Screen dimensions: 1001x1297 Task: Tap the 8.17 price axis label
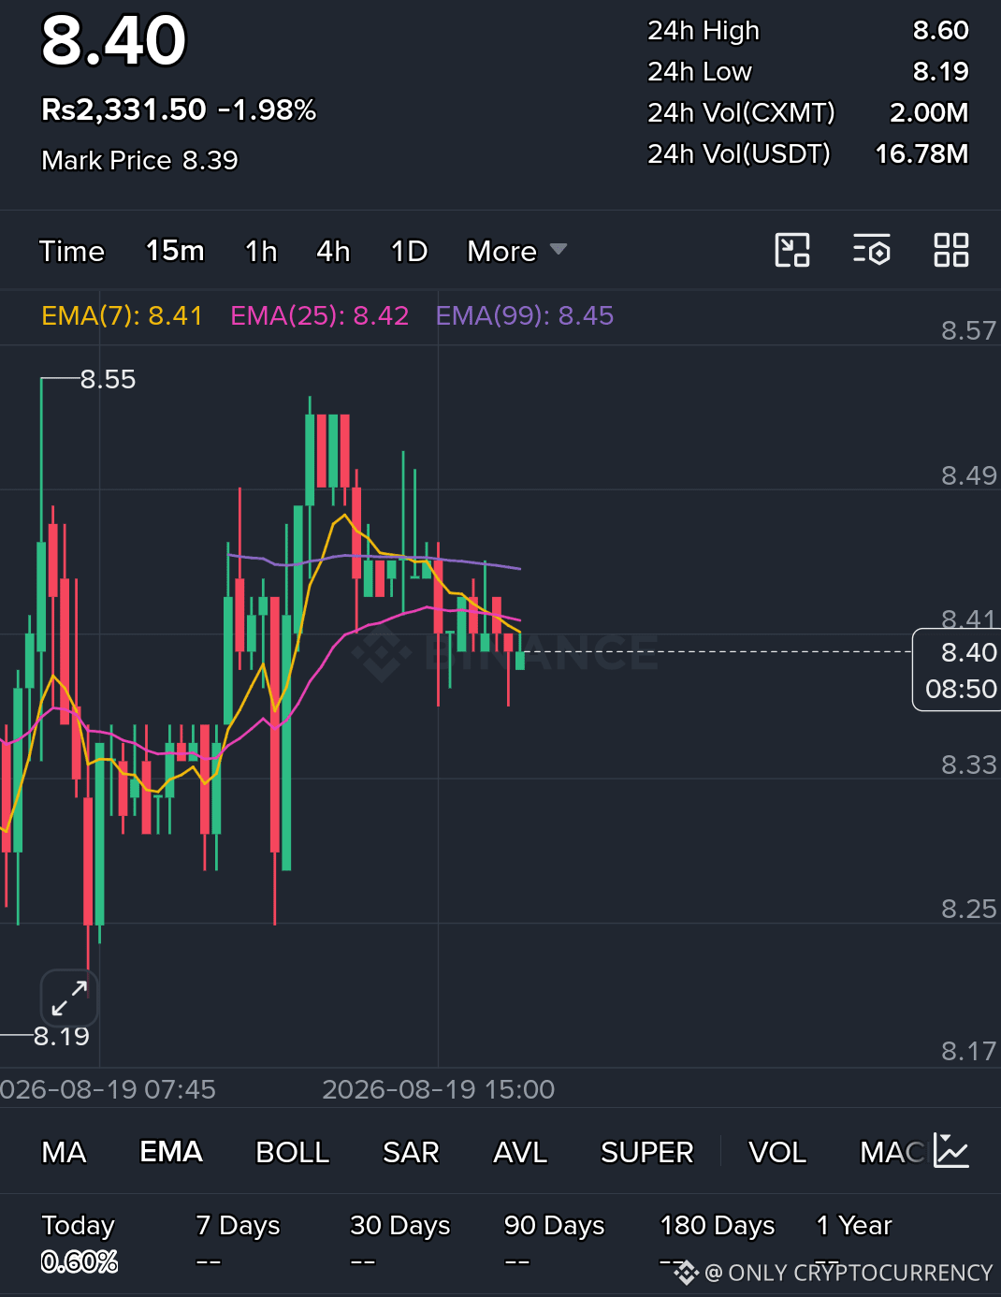click(x=969, y=1051)
